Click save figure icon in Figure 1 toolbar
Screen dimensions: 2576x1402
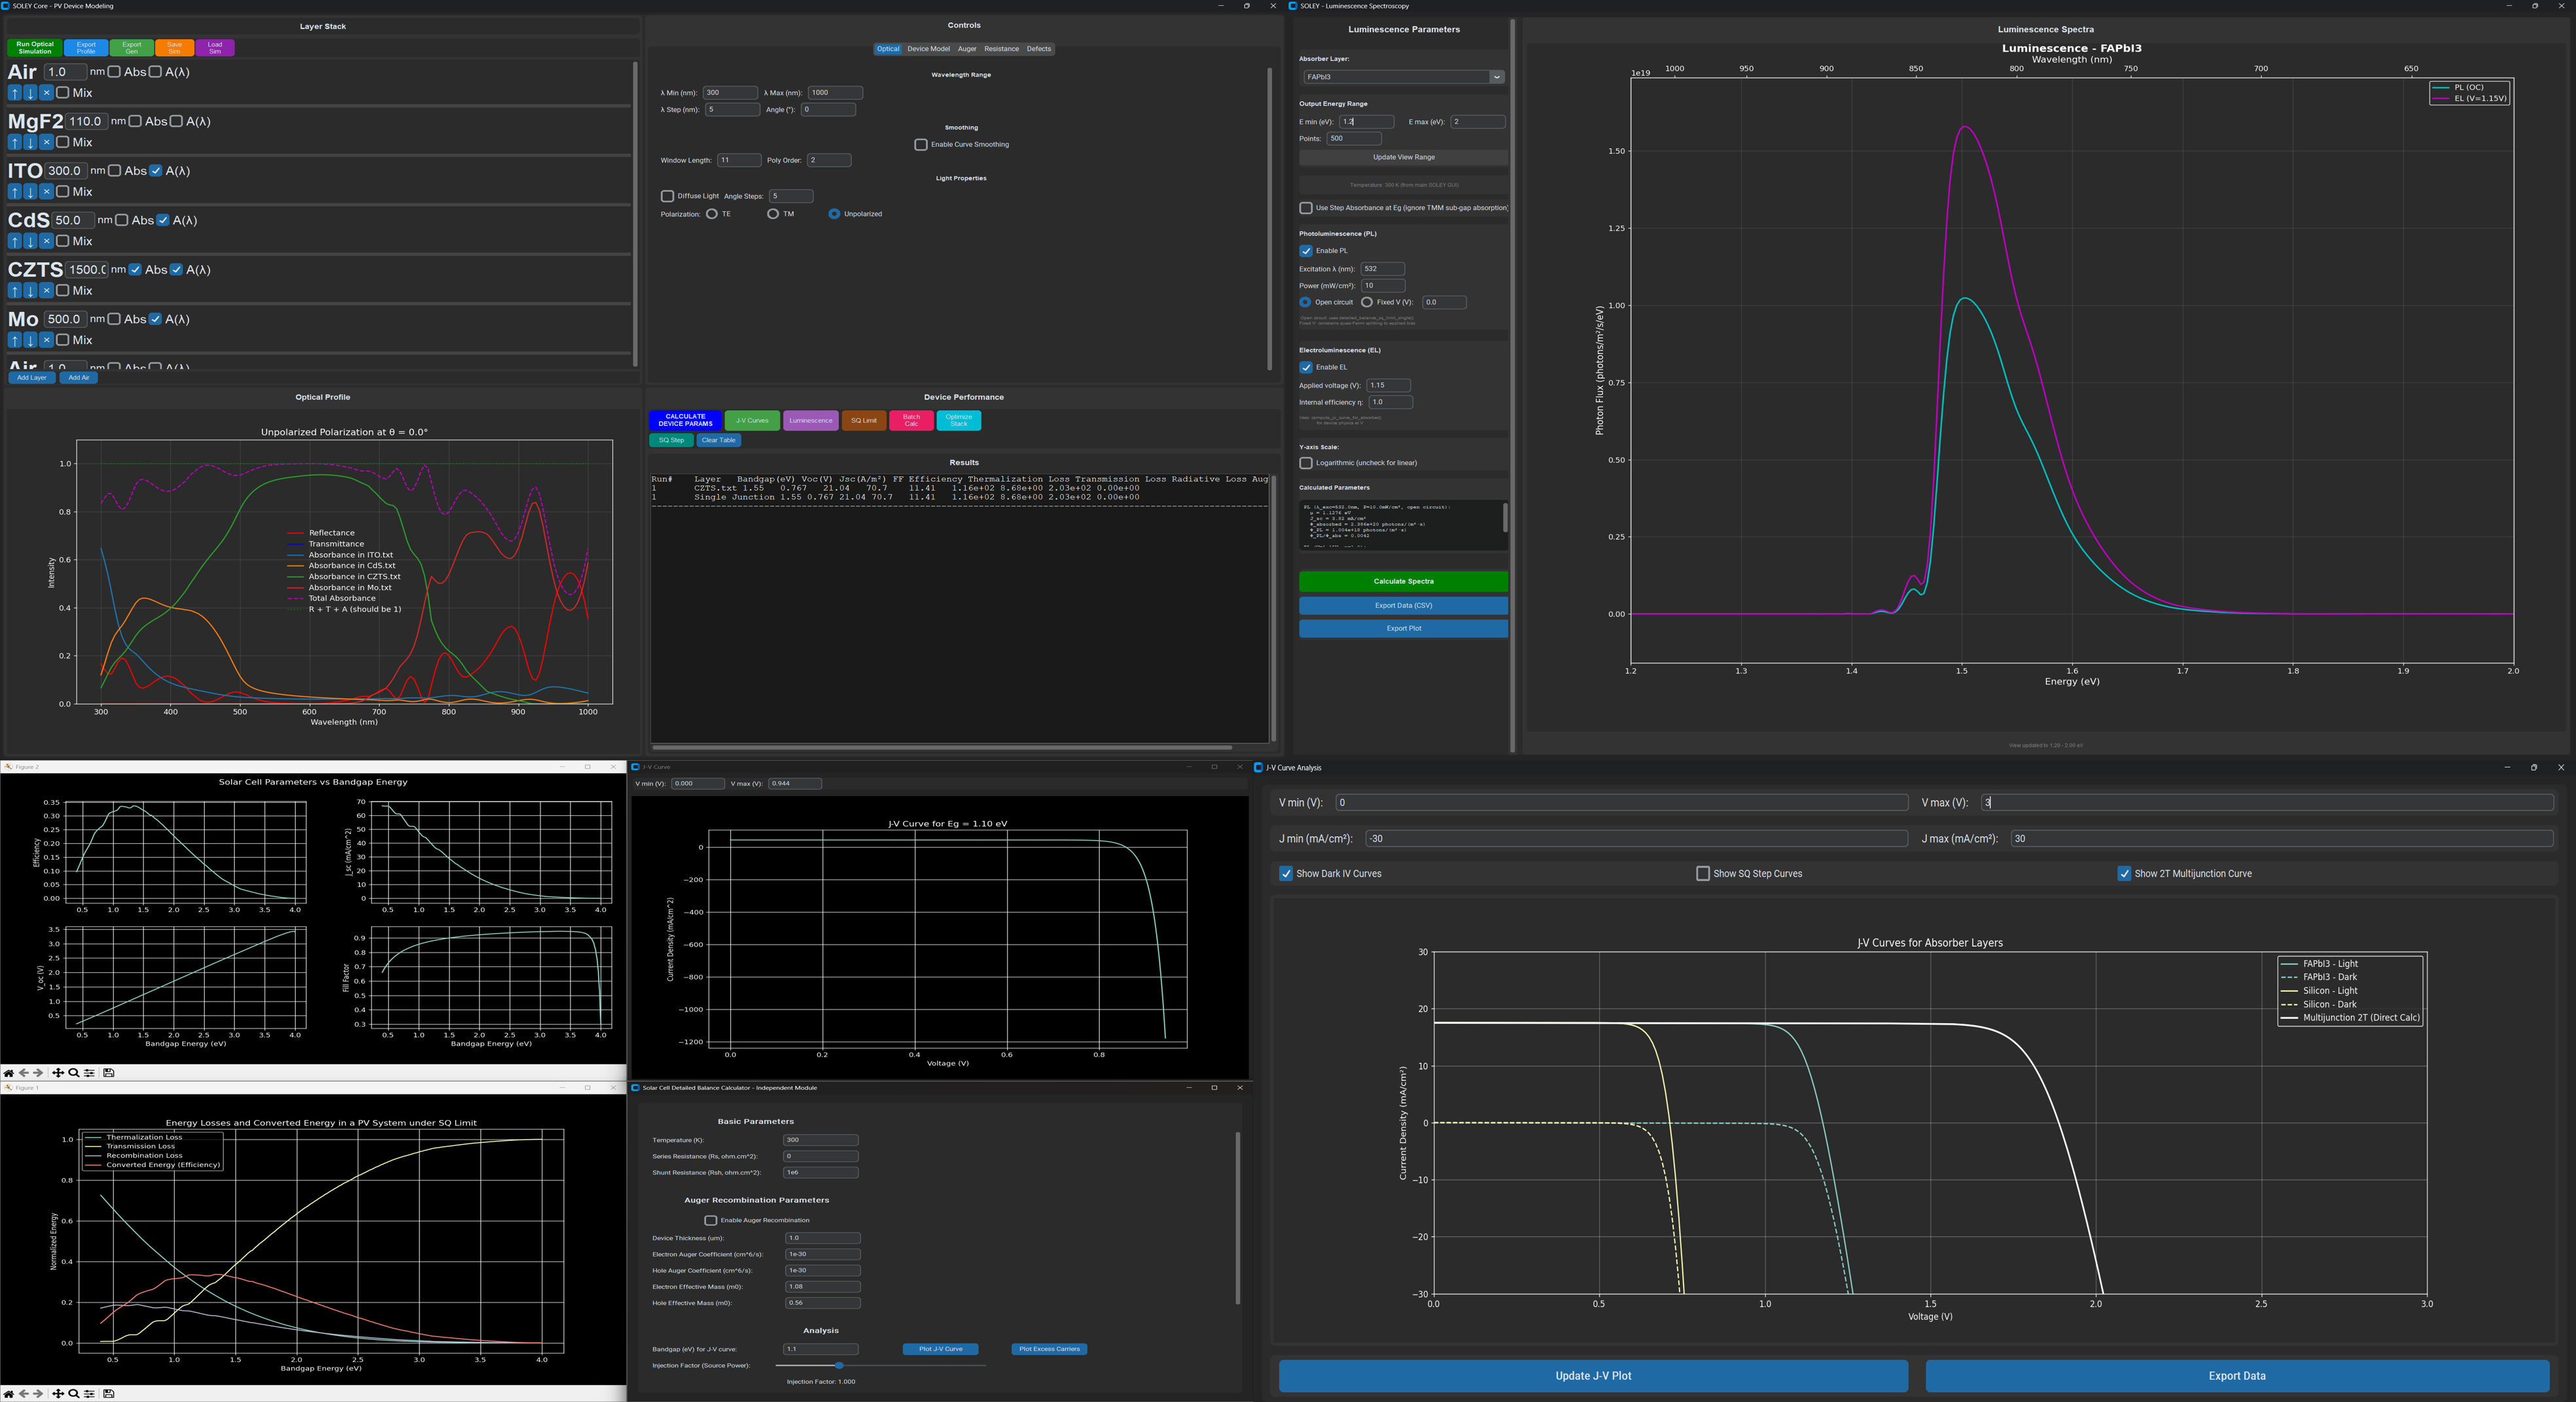[109, 1394]
